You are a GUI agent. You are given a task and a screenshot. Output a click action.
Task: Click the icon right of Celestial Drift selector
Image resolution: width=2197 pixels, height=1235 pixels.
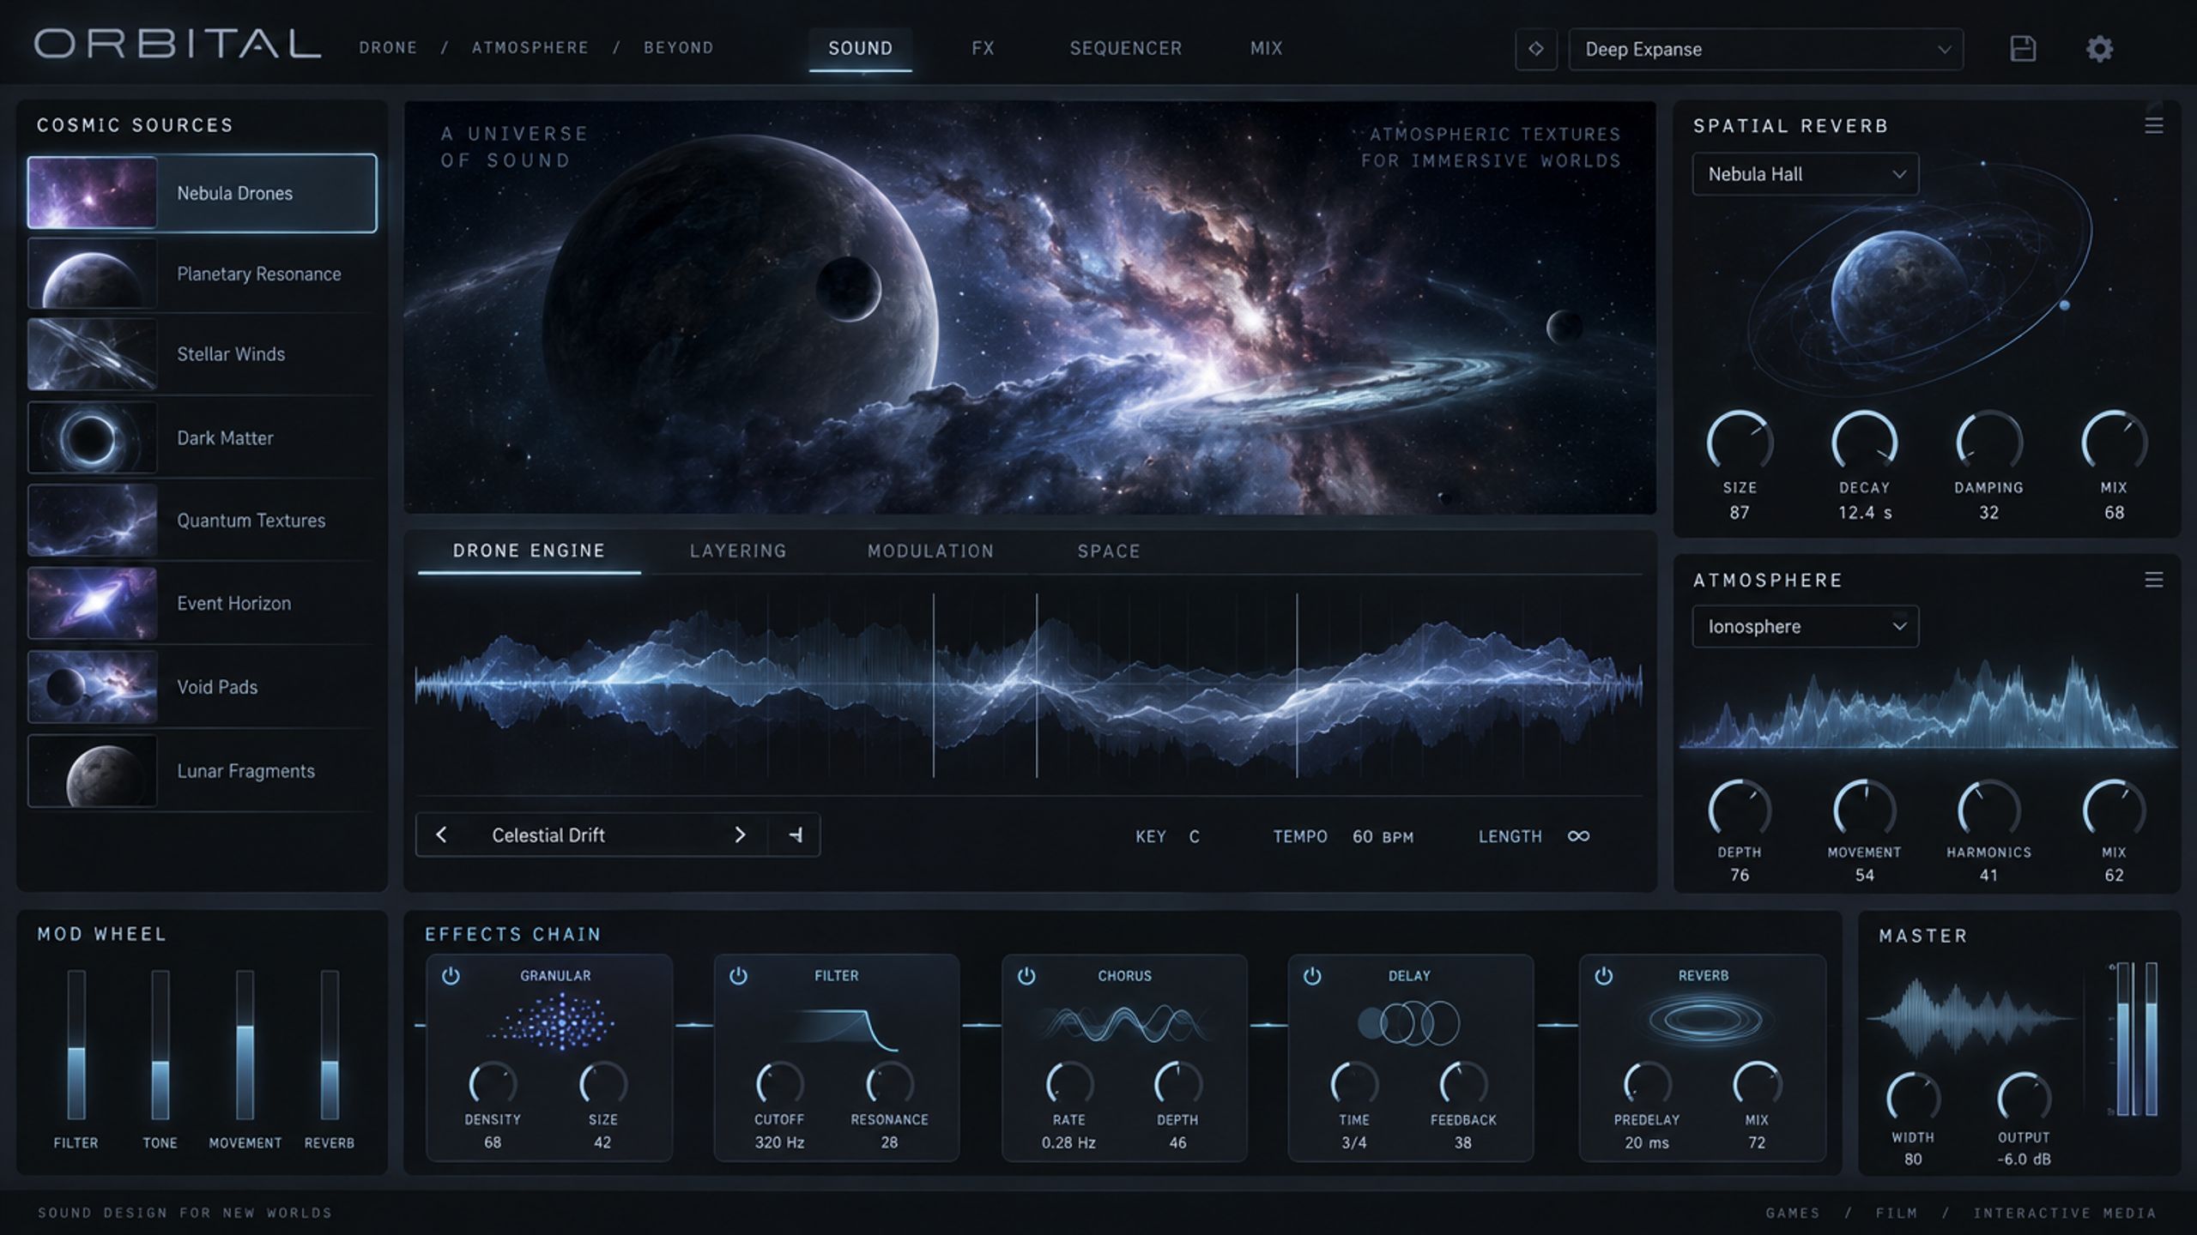point(796,834)
